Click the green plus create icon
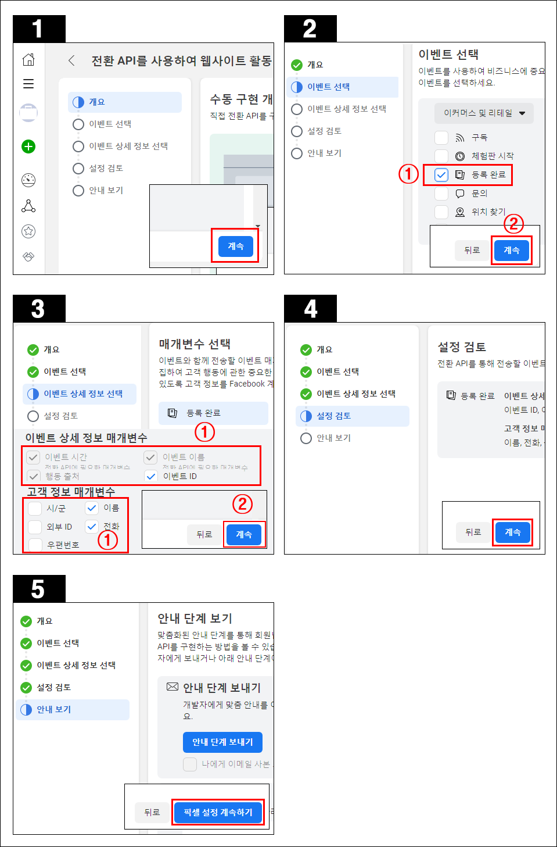 click(x=28, y=146)
